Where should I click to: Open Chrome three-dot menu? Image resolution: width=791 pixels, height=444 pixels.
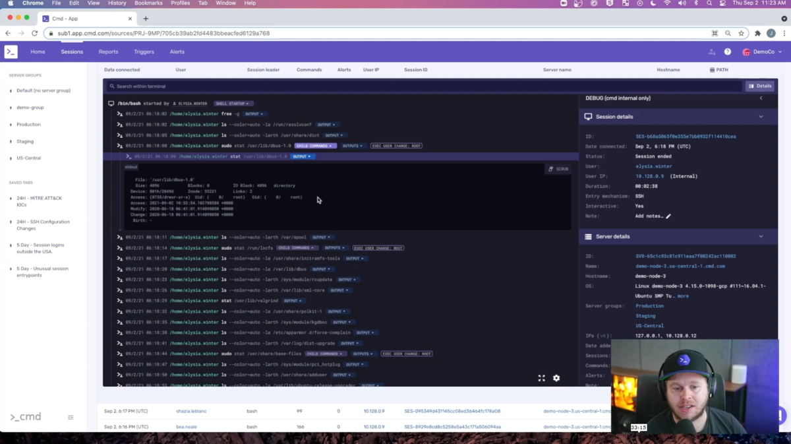(x=784, y=33)
